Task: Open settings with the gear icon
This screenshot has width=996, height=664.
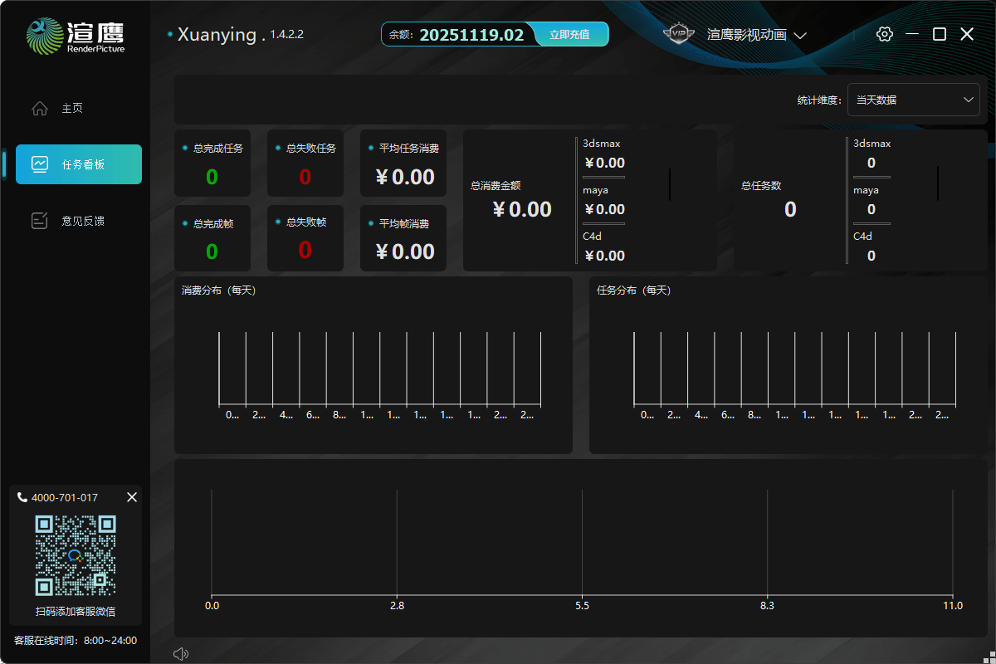Action: 885,34
